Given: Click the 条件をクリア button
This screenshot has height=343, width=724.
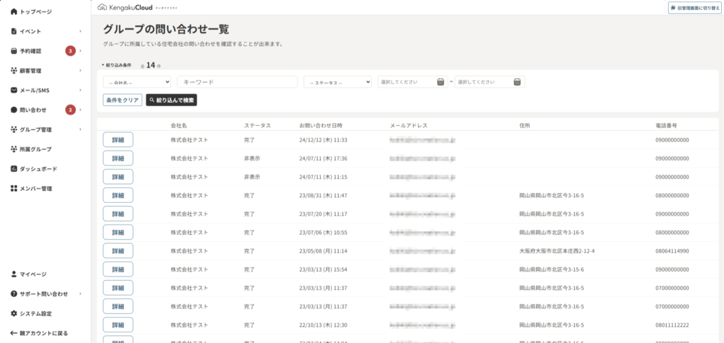Looking at the screenshot, I should [x=122, y=100].
